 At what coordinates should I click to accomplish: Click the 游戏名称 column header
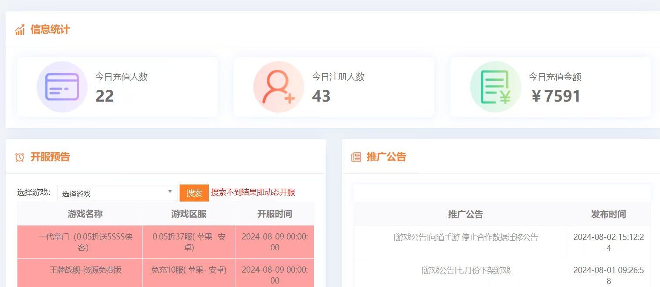(x=85, y=214)
